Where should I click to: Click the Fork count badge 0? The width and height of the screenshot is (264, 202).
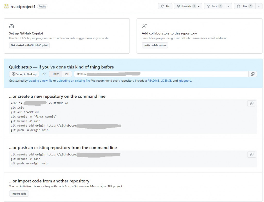220,6
